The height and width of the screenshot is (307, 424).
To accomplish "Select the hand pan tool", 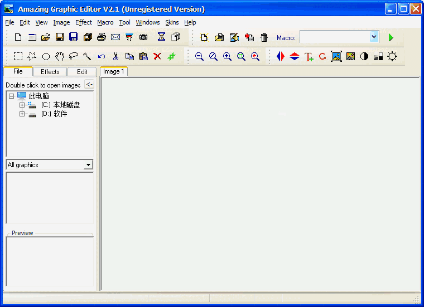I will click(60, 56).
